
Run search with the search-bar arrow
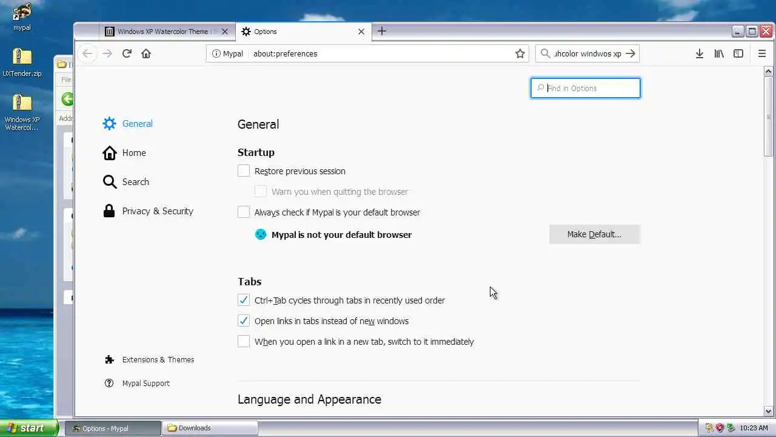(630, 53)
